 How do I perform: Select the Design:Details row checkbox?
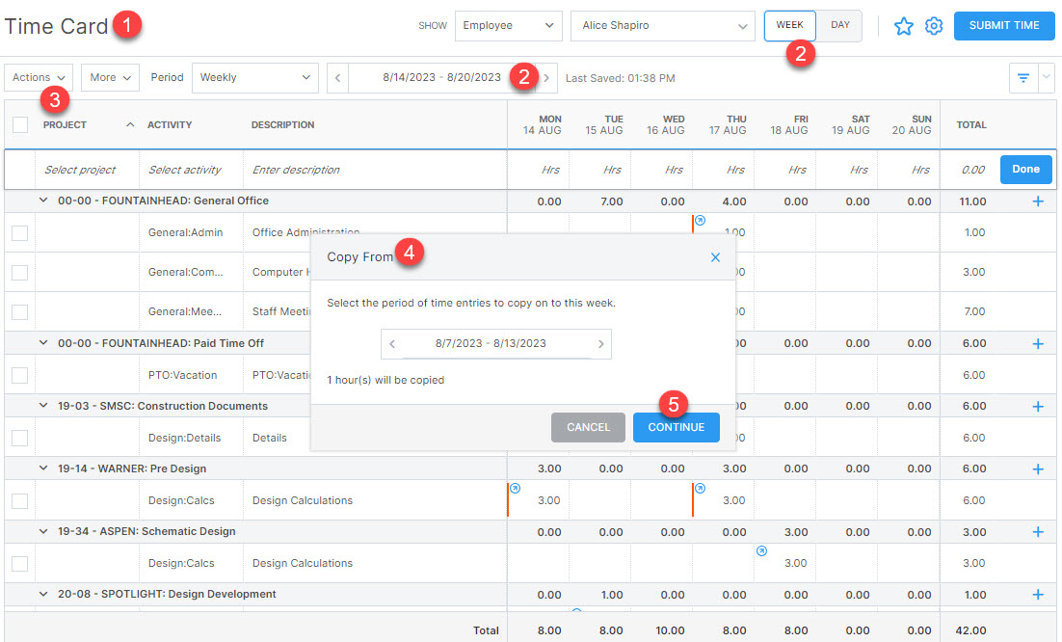[19, 437]
